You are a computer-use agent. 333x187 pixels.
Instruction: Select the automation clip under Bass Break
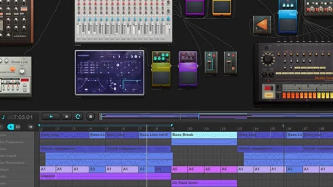coord(204,142)
